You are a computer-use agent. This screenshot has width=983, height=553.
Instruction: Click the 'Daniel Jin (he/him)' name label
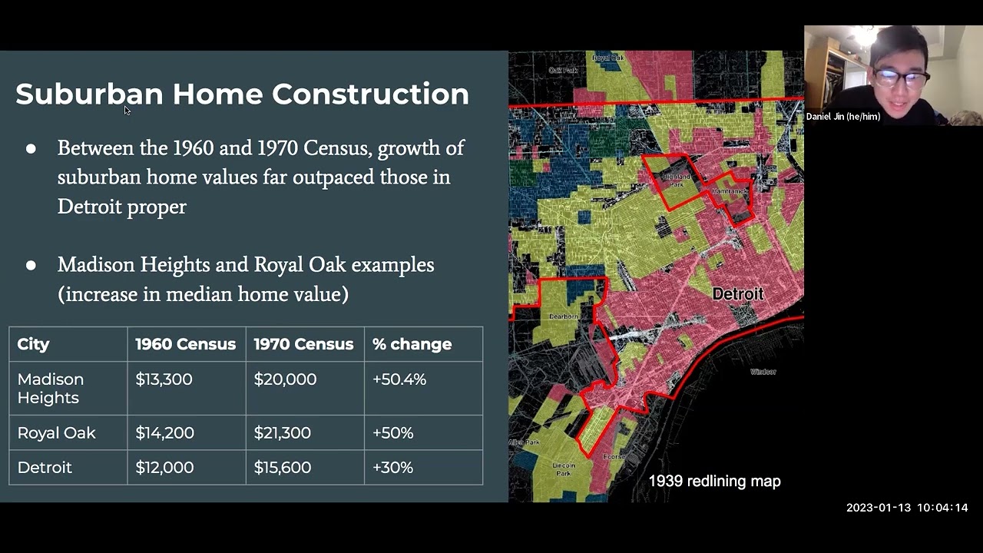pyautogui.click(x=843, y=117)
